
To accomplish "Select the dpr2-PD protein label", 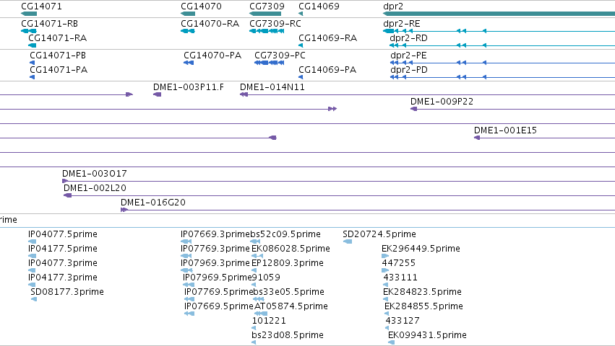I will pyautogui.click(x=409, y=70).
